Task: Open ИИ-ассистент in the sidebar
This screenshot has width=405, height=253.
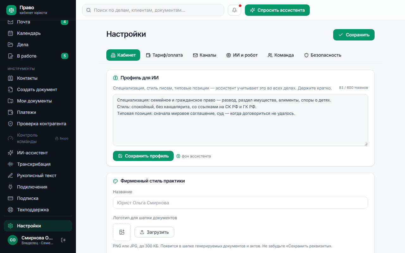Action: tap(38, 153)
